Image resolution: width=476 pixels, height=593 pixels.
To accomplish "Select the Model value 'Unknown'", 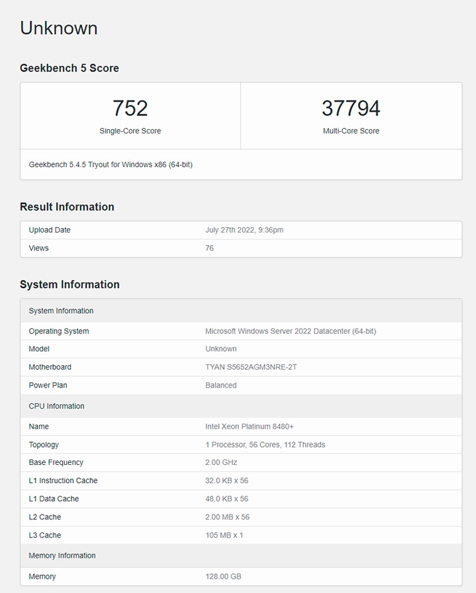I will coord(221,349).
